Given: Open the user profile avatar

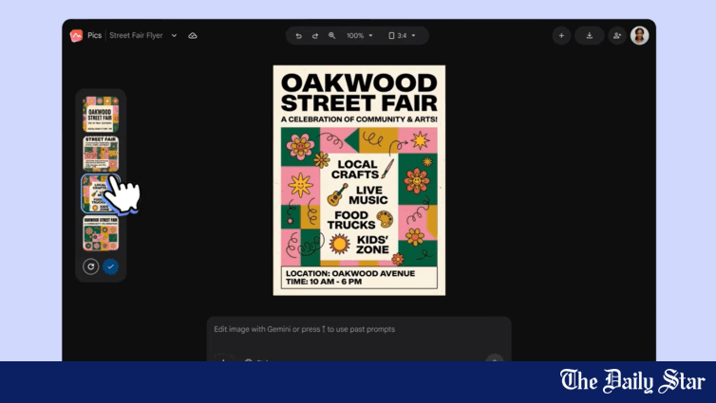Looking at the screenshot, I should click(639, 36).
